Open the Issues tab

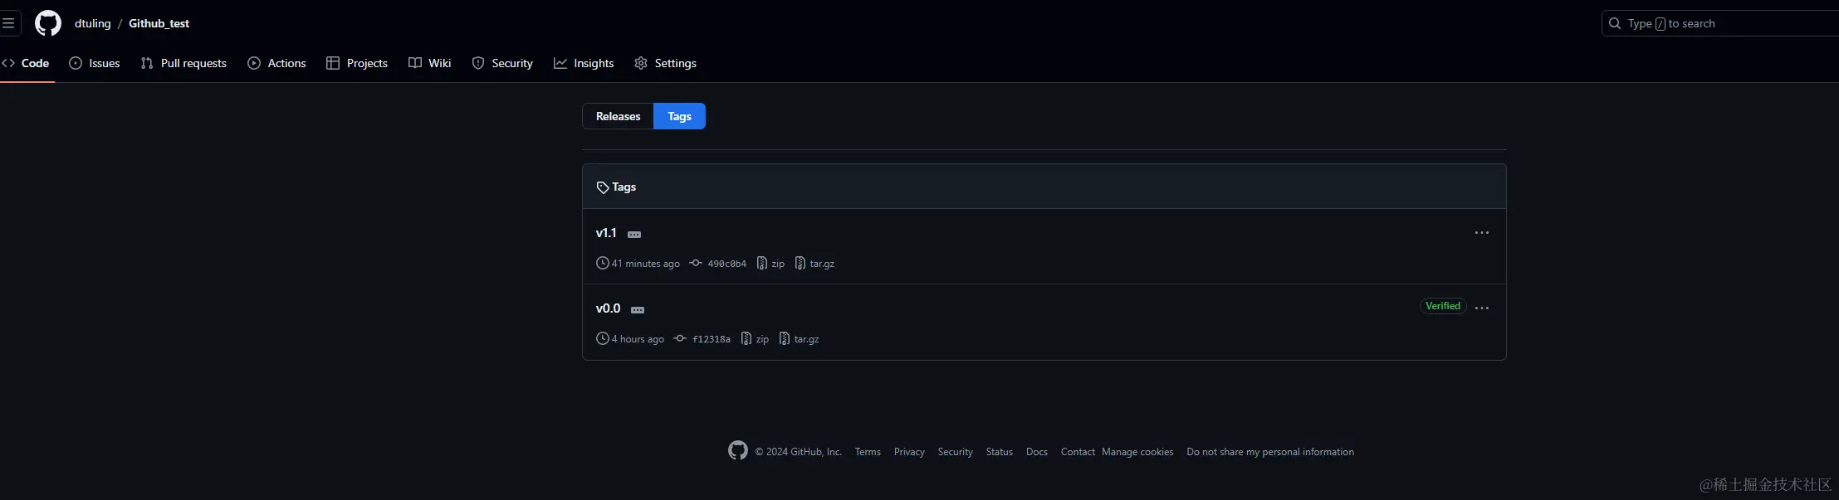click(x=95, y=63)
